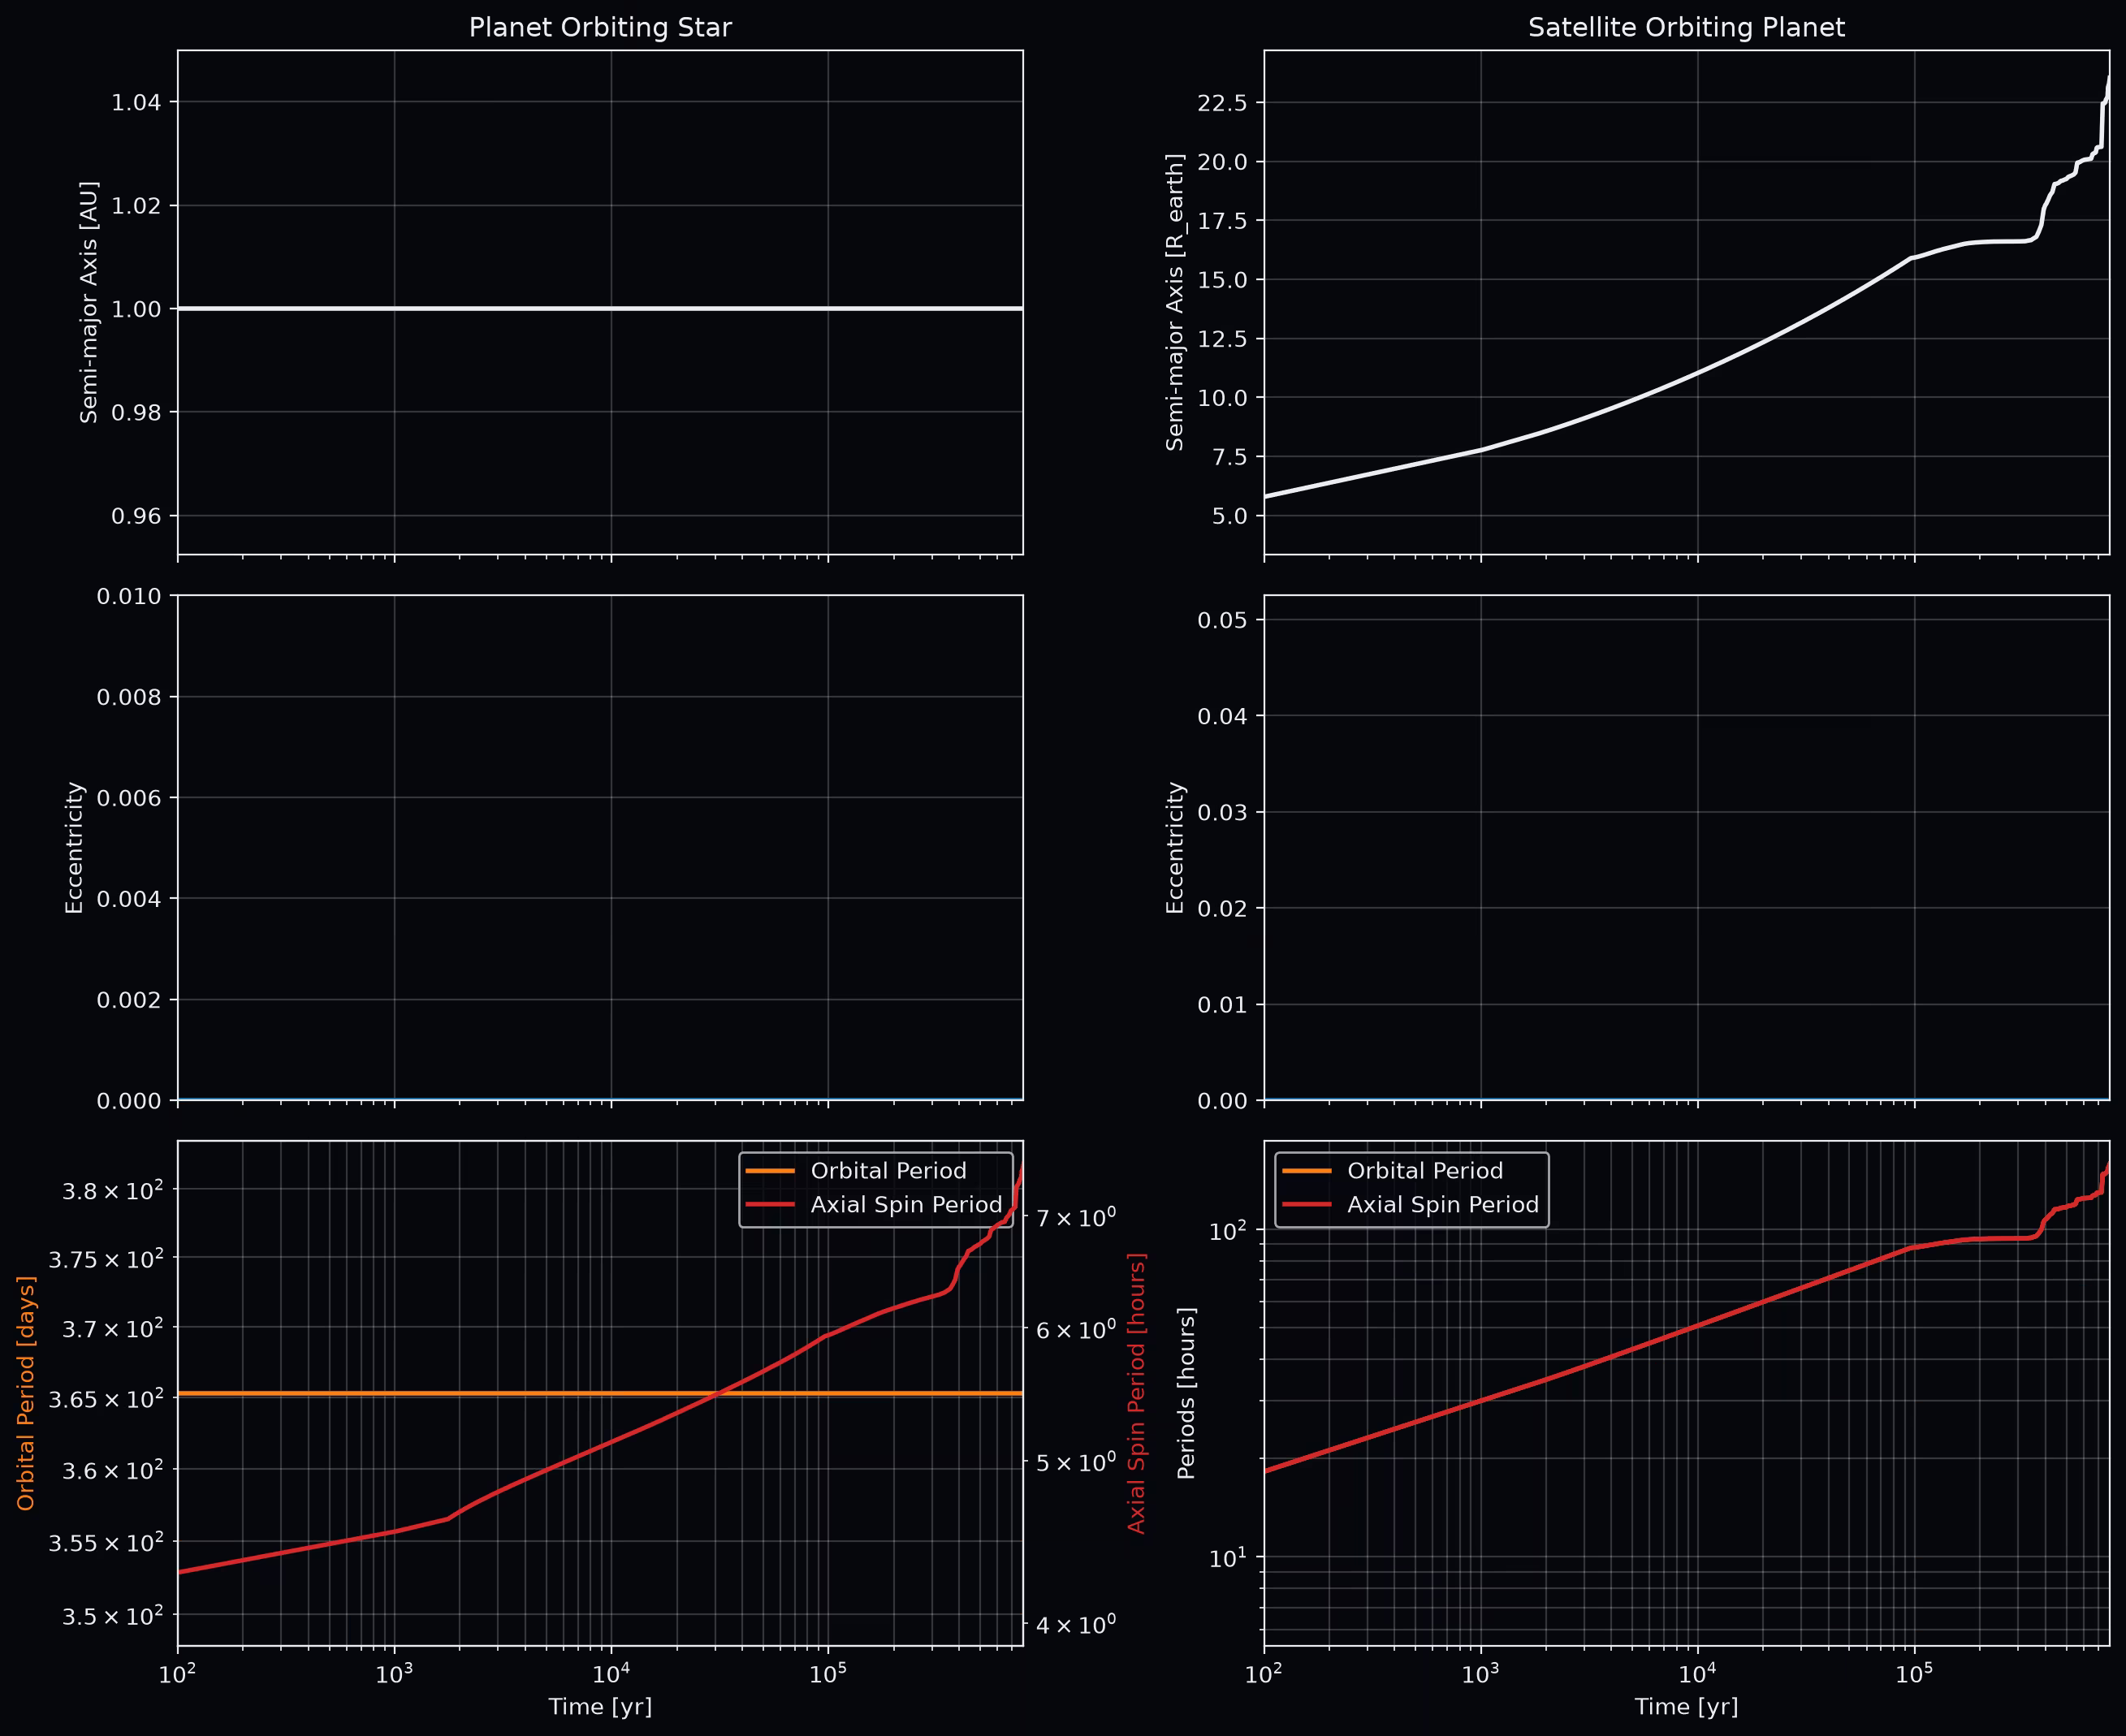This screenshot has width=2126, height=1736.
Task: Click the 0.006 tick on planet eccentricity axis
Action: 130,798
